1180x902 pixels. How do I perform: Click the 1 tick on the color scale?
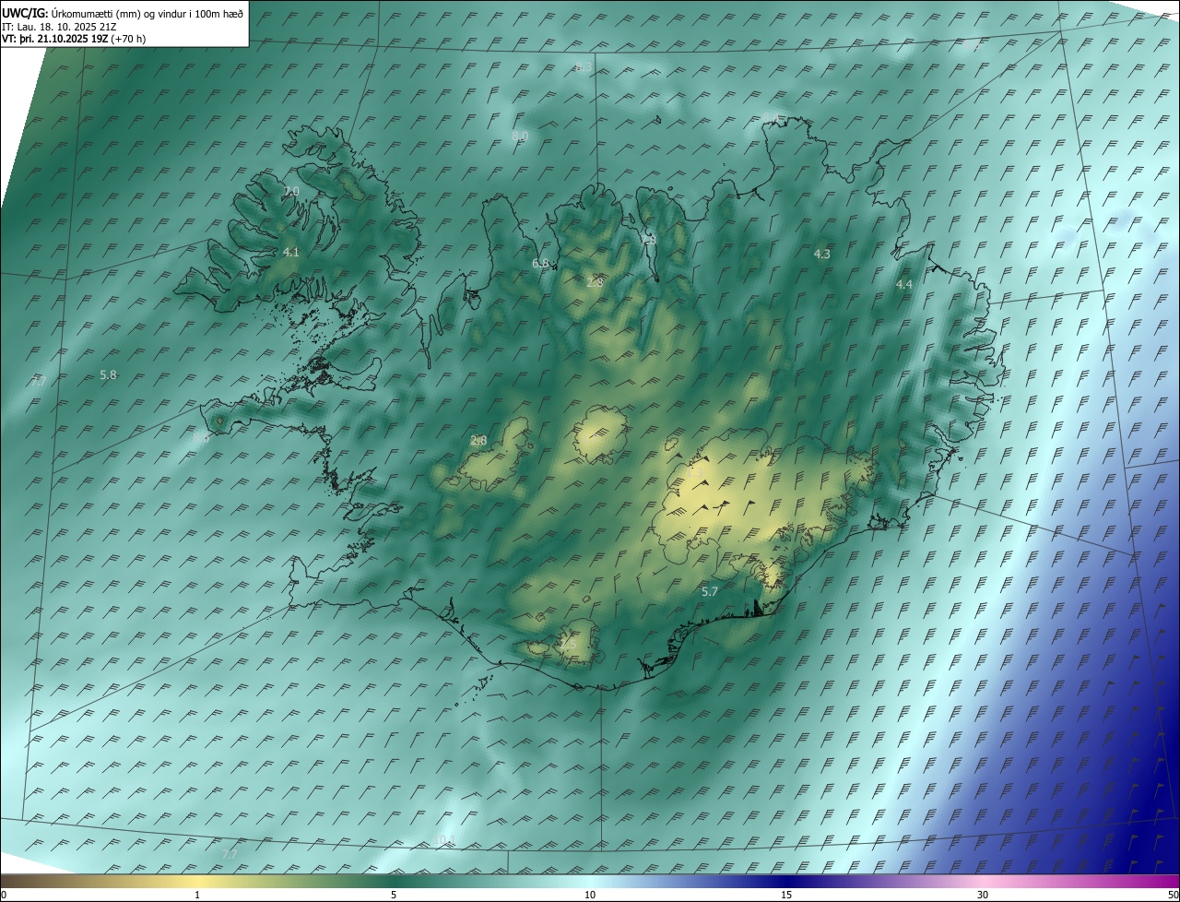pyautogui.click(x=197, y=896)
